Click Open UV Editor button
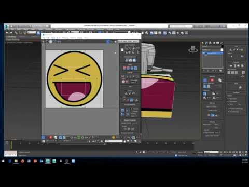Image resolution: width=249 pixels, height=187 pixels. pos(211,106)
